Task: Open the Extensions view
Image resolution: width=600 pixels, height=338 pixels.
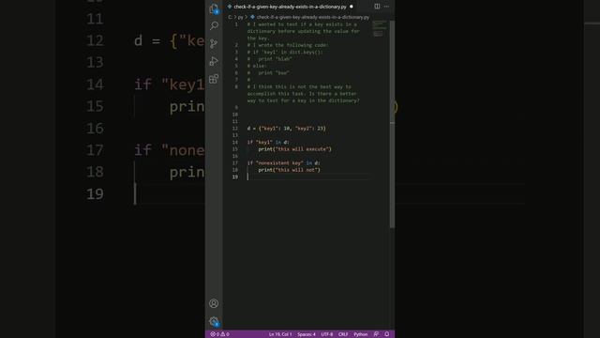Action: 214,79
